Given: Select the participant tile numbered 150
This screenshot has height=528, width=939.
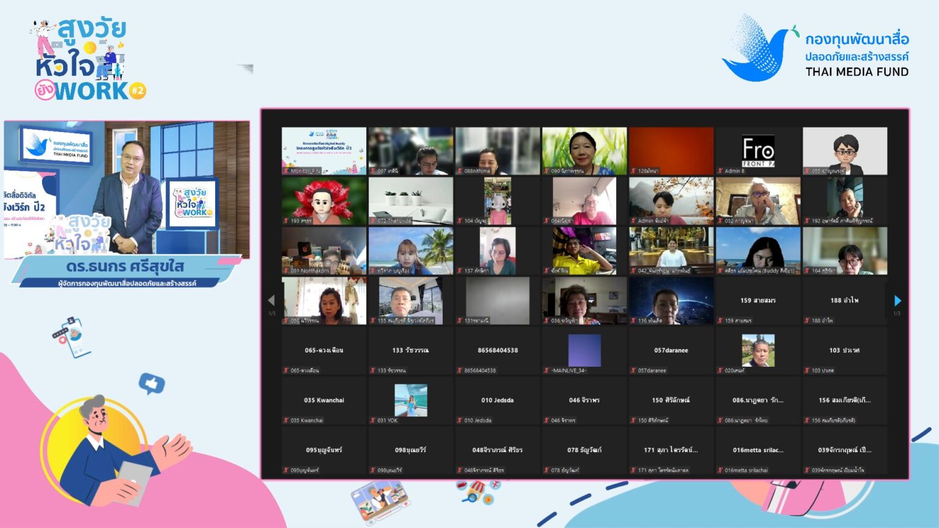Looking at the screenshot, I should point(671,401).
